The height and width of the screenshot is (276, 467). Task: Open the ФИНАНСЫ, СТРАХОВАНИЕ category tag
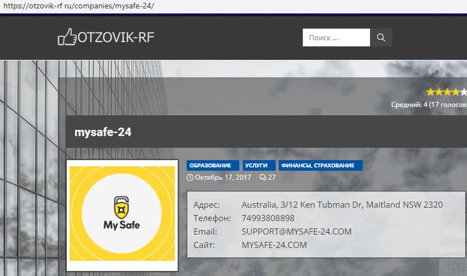coord(321,165)
